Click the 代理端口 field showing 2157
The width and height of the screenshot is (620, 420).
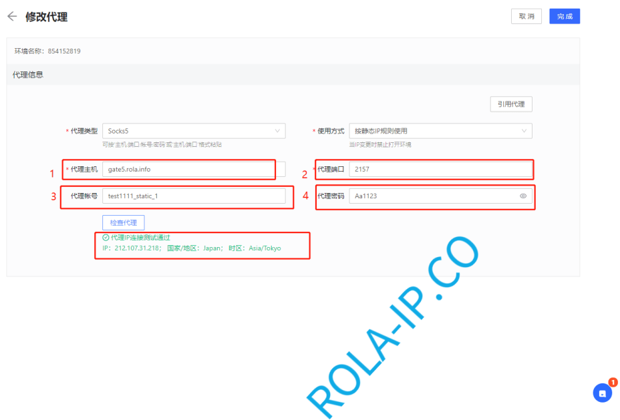point(441,169)
